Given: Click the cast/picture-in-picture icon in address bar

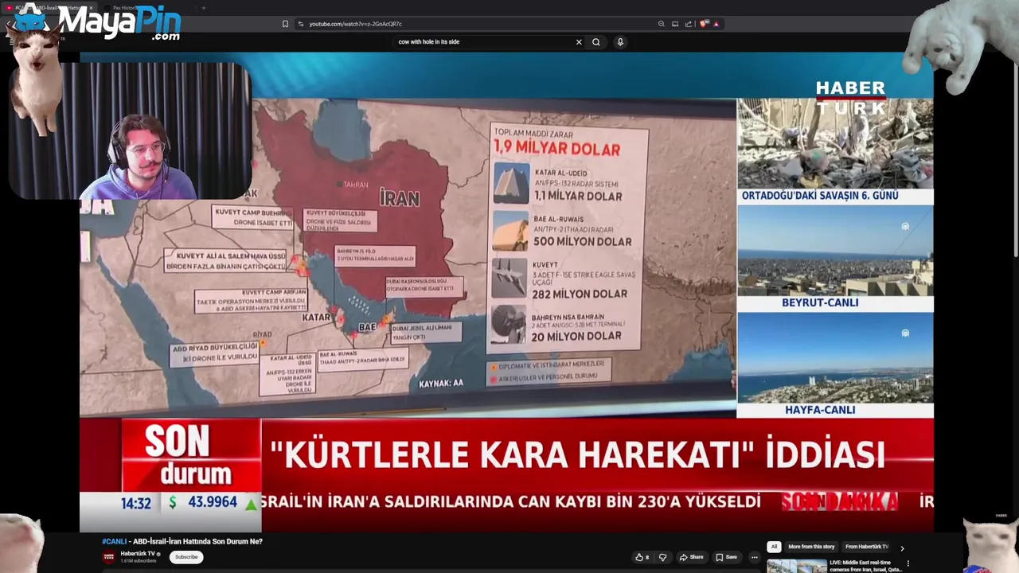Looking at the screenshot, I should coord(675,24).
